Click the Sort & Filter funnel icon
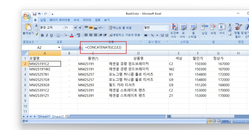 [x=237, y=27]
